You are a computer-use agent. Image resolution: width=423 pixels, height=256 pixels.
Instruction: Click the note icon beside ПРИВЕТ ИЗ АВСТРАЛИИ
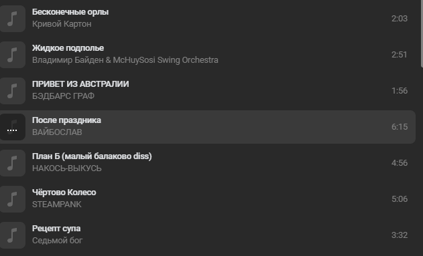13,91
